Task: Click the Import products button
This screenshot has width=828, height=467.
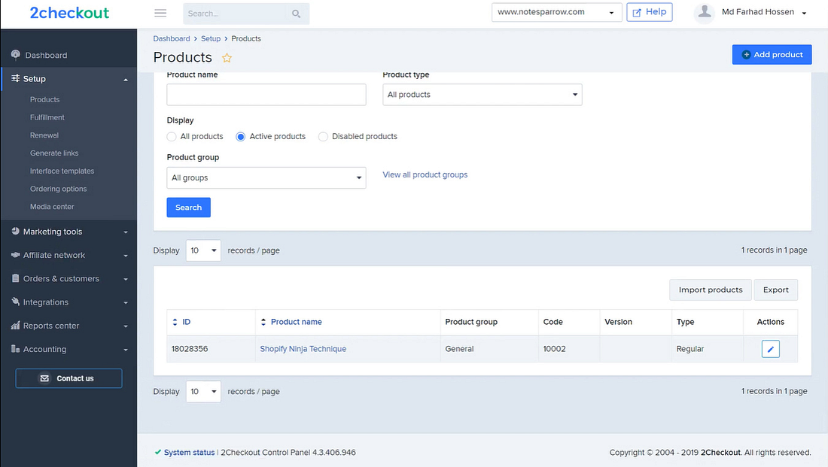Action: [711, 290]
